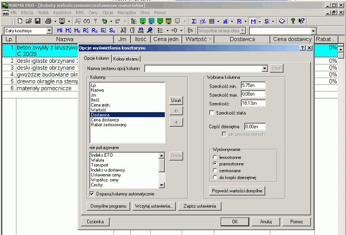Click the left arrow column move button
This screenshot has height=235, width=346.
pyautogui.click(x=176, y=110)
